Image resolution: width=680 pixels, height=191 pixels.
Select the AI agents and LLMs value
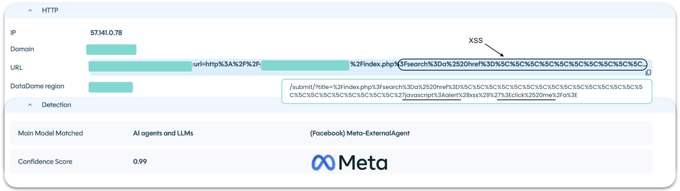point(163,133)
